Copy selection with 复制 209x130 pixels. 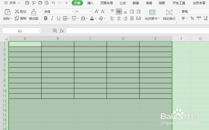21,18
